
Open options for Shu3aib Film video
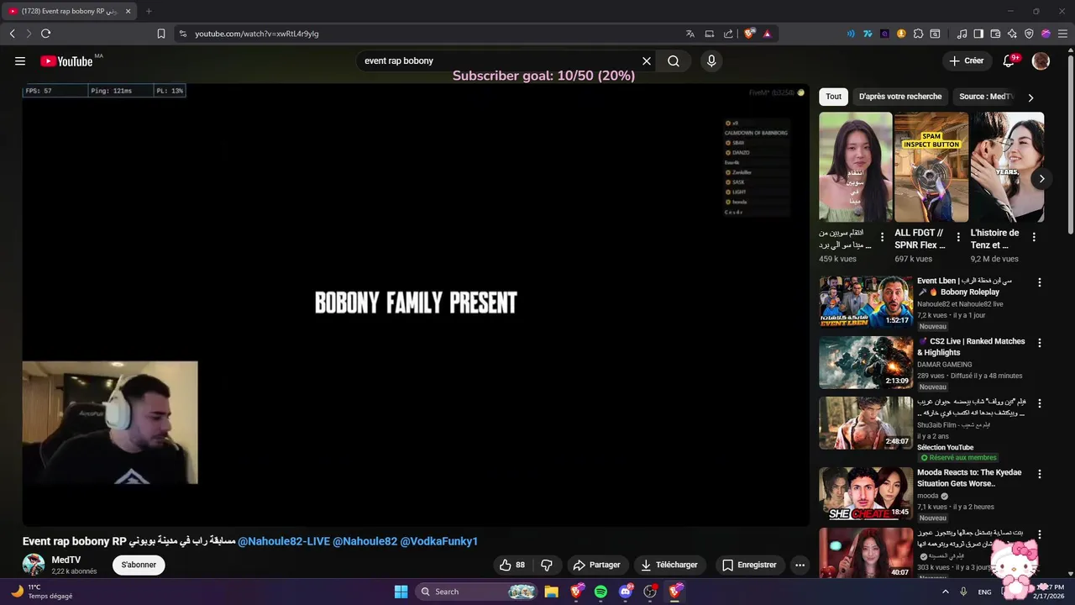pyautogui.click(x=1040, y=403)
